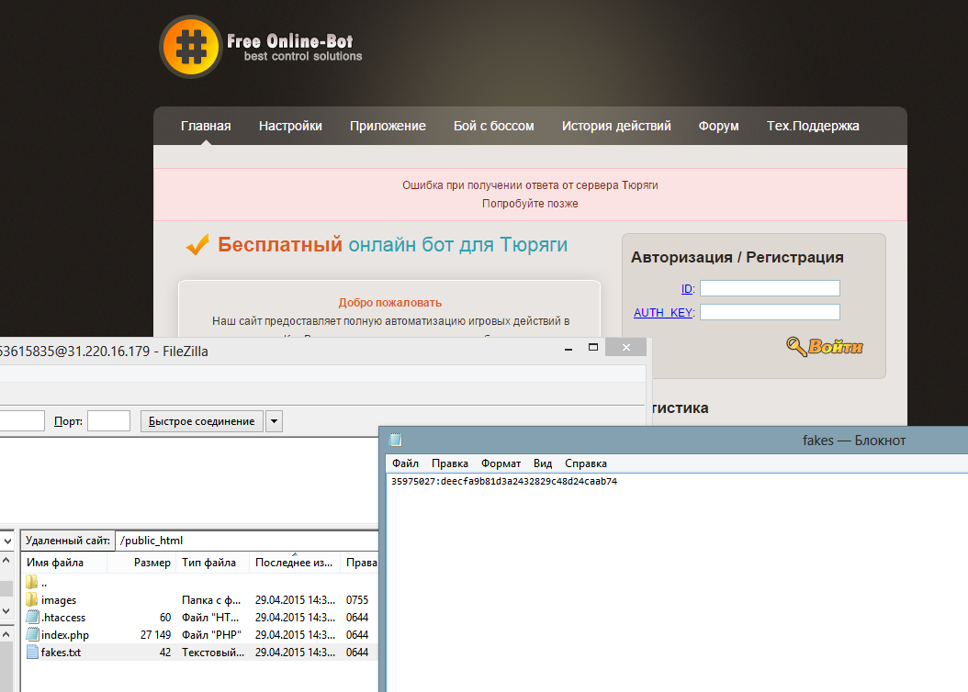Close the FileZilla window
Screen dimensions: 968x692
[626, 347]
